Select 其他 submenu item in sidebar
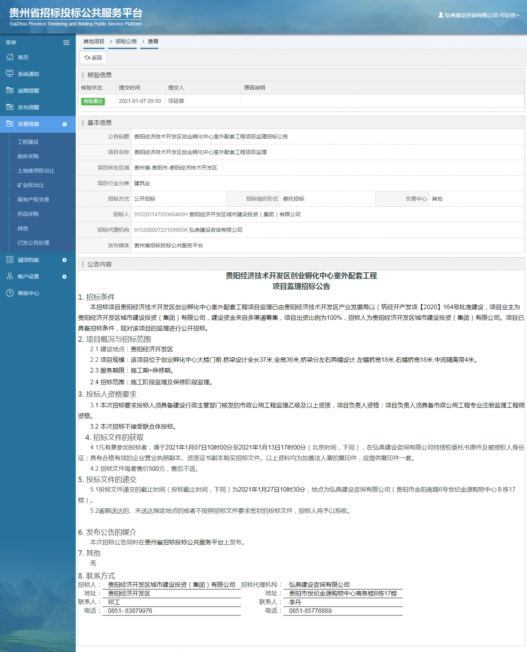The height and width of the screenshot is (652, 527). click(x=23, y=228)
